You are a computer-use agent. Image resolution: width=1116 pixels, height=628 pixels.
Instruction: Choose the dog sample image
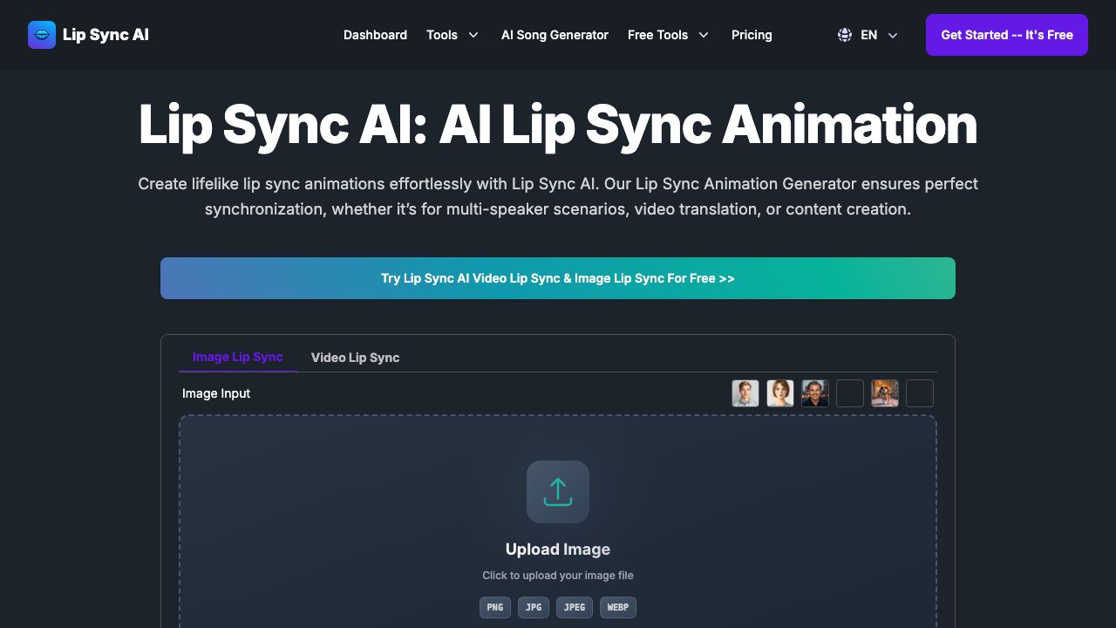click(885, 393)
